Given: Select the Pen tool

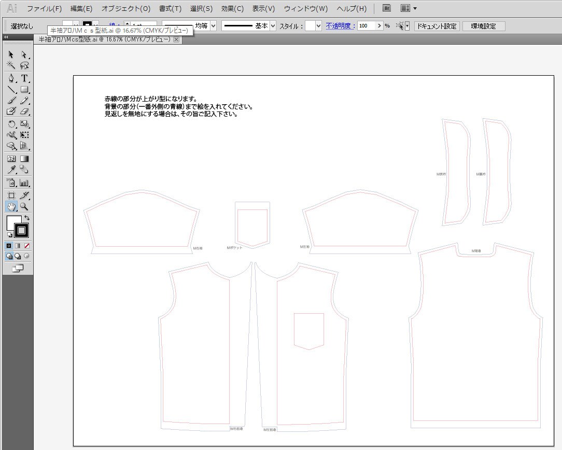Looking at the screenshot, I should [x=11, y=78].
